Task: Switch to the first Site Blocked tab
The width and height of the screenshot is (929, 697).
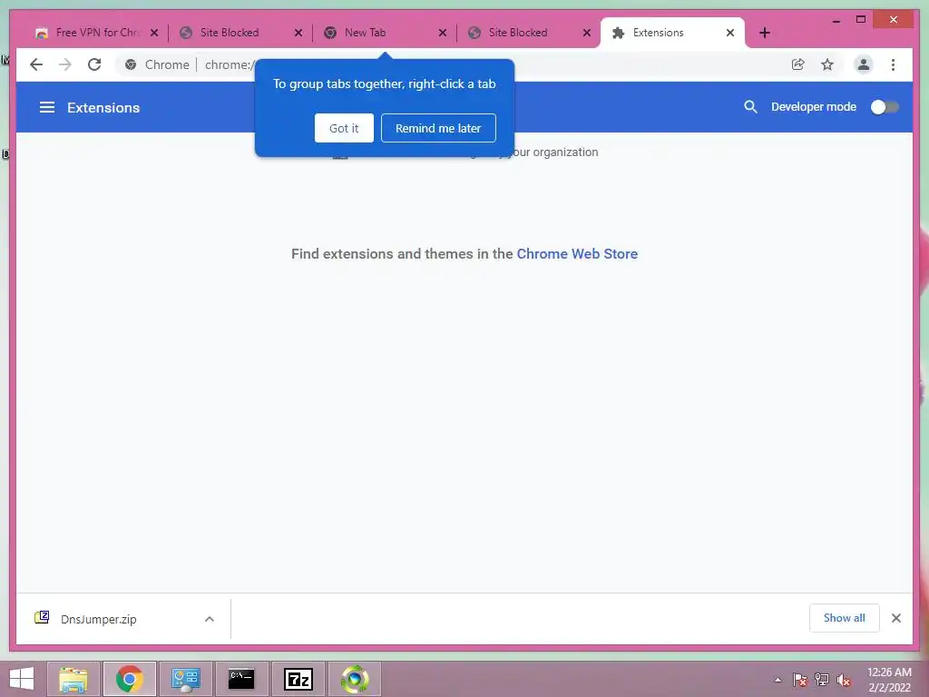Action: pyautogui.click(x=237, y=33)
